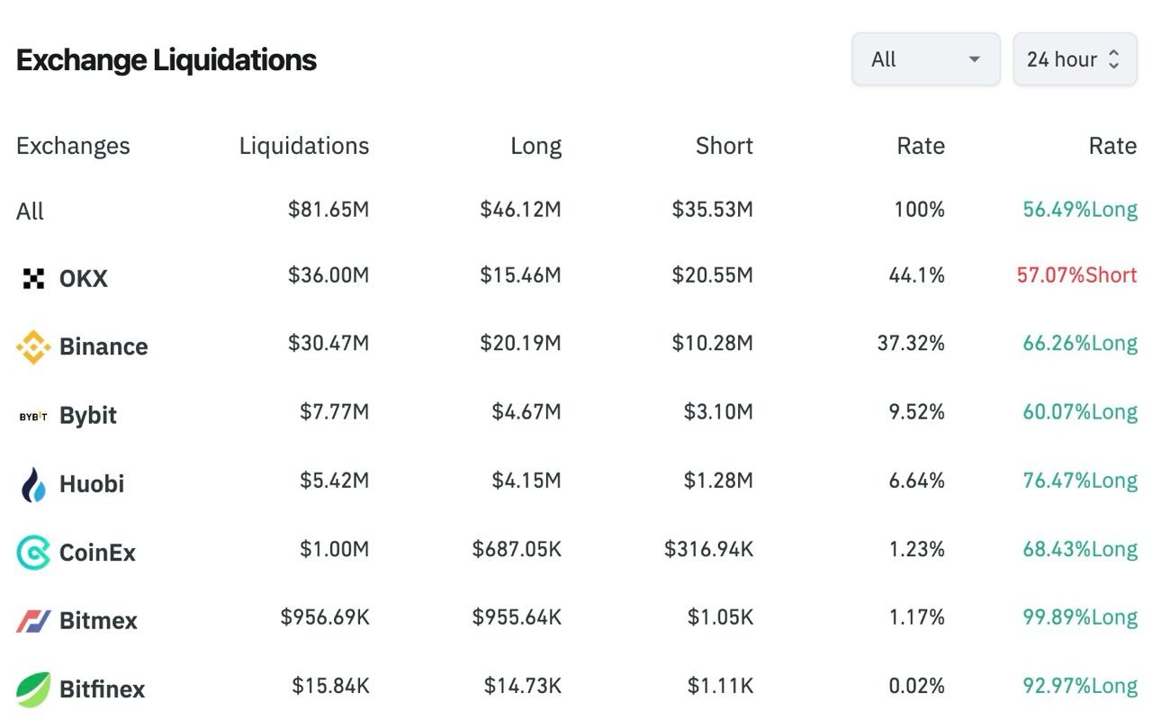The height and width of the screenshot is (720, 1152).
Task: Sort by the Liquidations column header
Action: (303, 146)
